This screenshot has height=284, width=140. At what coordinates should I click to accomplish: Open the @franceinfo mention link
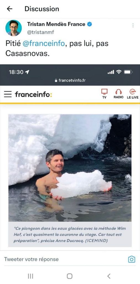pyautogui.click(x=43, y=44)
